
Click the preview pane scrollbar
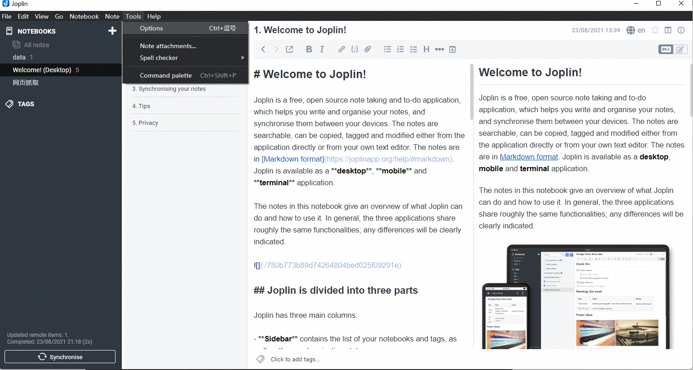(691, 90)
